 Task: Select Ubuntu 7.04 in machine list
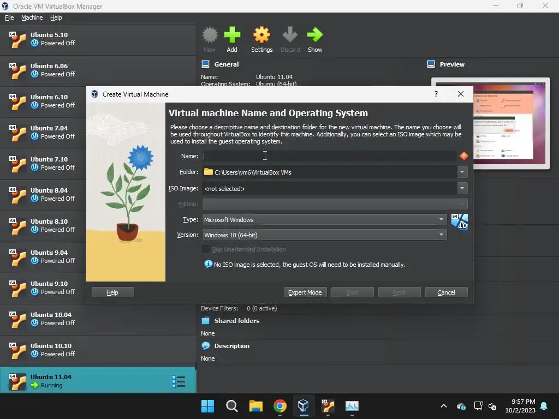point(43,132)
